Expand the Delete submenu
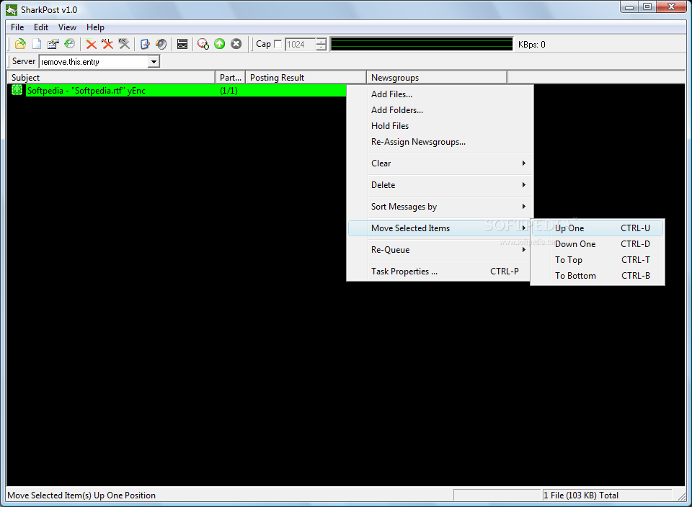The height and width of the screenshot is (507, 692). pos(440,185)
